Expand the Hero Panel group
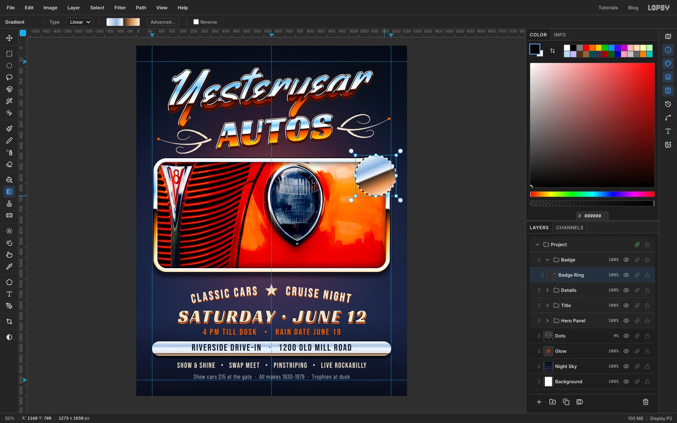This screenshot has width=677, height=423. [x=548, y=321]
